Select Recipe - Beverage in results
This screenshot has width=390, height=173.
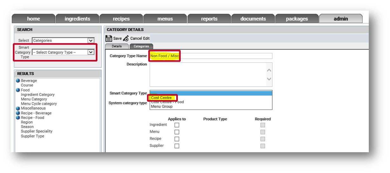[x=36, y=113]
